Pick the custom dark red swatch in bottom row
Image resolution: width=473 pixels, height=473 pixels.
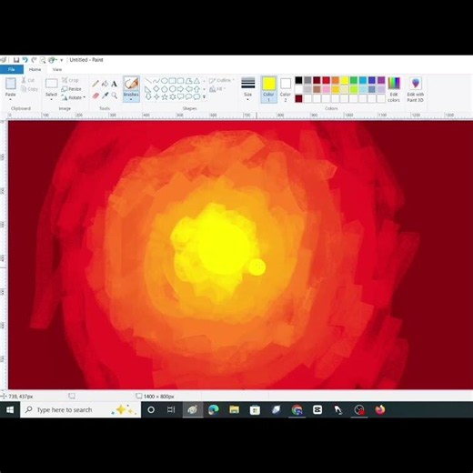[x=298, y=98]
